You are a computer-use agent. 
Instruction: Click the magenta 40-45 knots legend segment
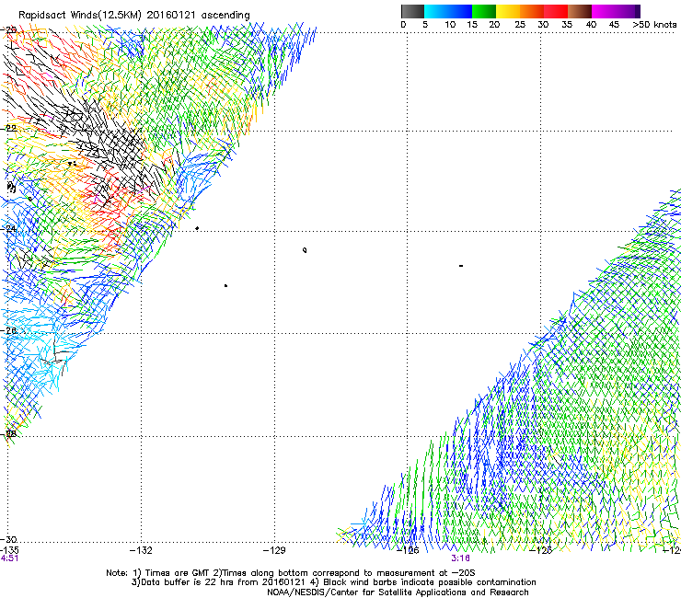[604, 11]
